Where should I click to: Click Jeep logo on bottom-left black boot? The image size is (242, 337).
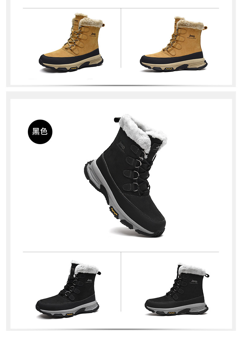[89, 280]
